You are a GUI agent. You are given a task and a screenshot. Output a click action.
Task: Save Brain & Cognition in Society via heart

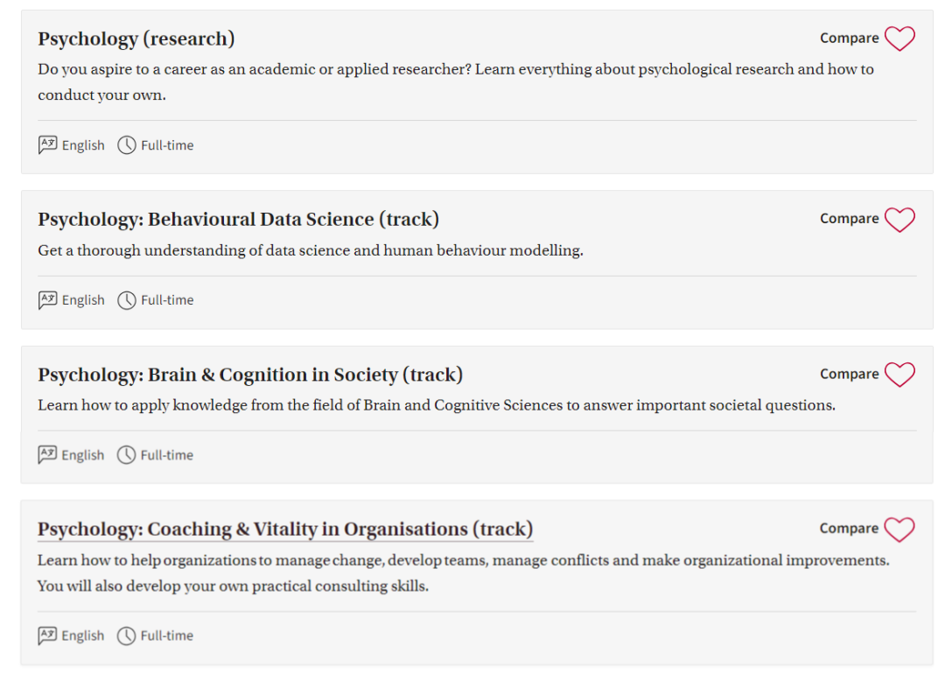pyautogui.click(x=899, y=375)
